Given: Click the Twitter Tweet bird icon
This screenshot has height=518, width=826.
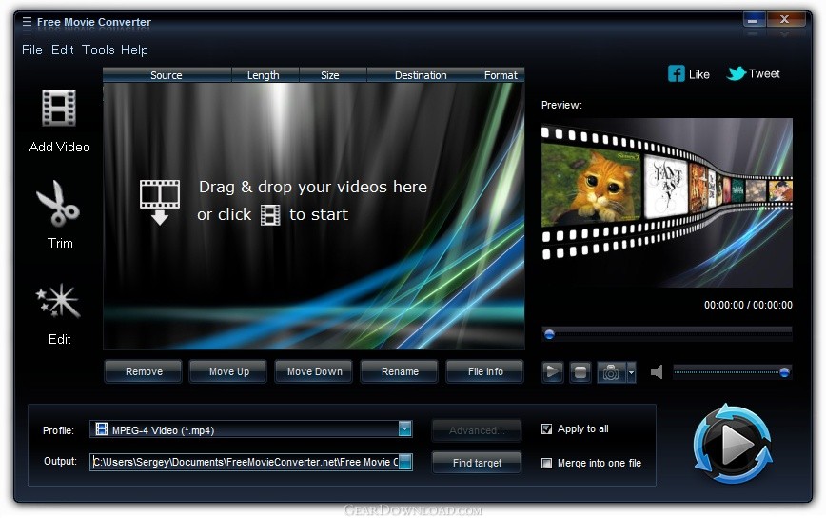Looking at the screenshot, I should click(x=736, y=73).
